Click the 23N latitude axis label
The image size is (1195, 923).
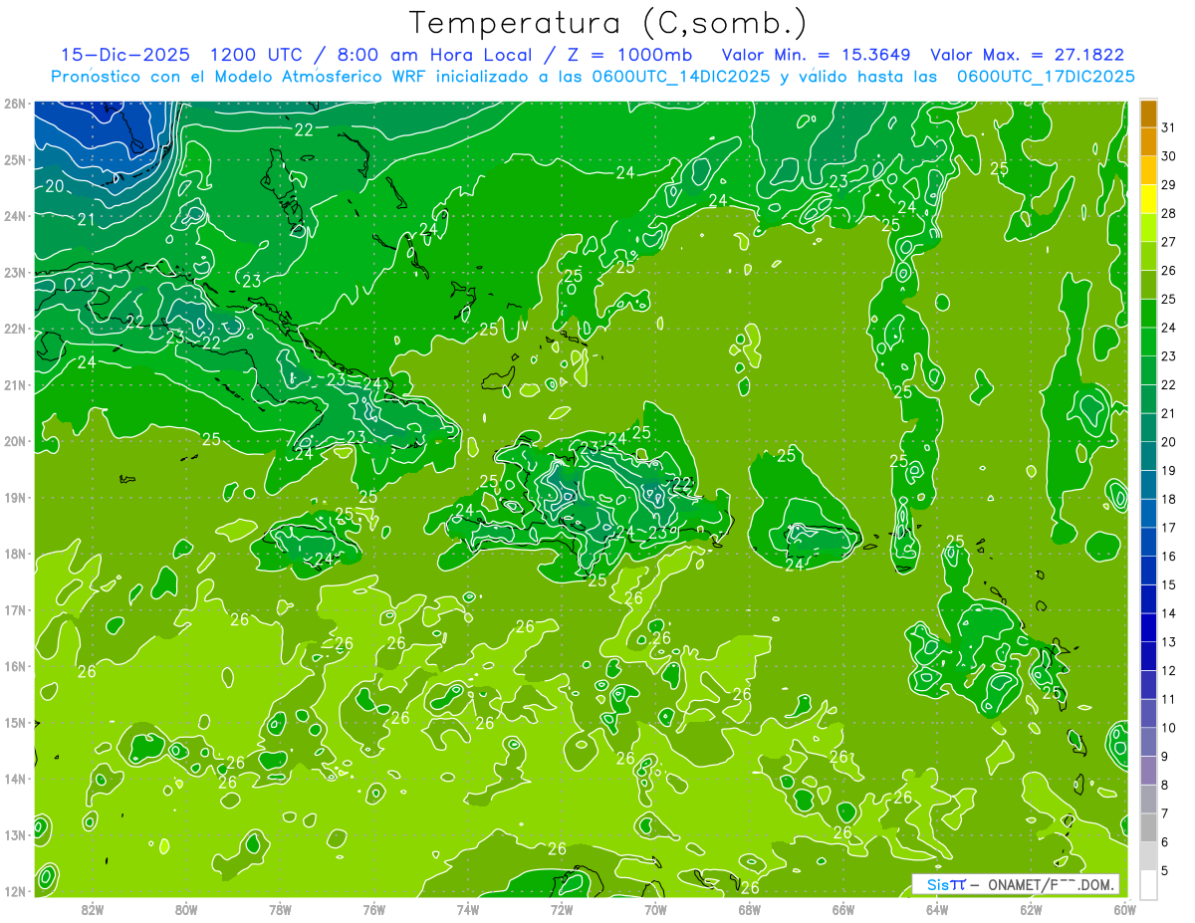coord(15,273)
